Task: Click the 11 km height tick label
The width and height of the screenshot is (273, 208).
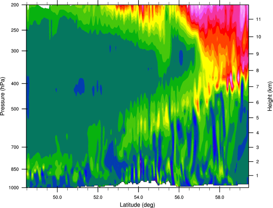Action: [x=259, y=19]
